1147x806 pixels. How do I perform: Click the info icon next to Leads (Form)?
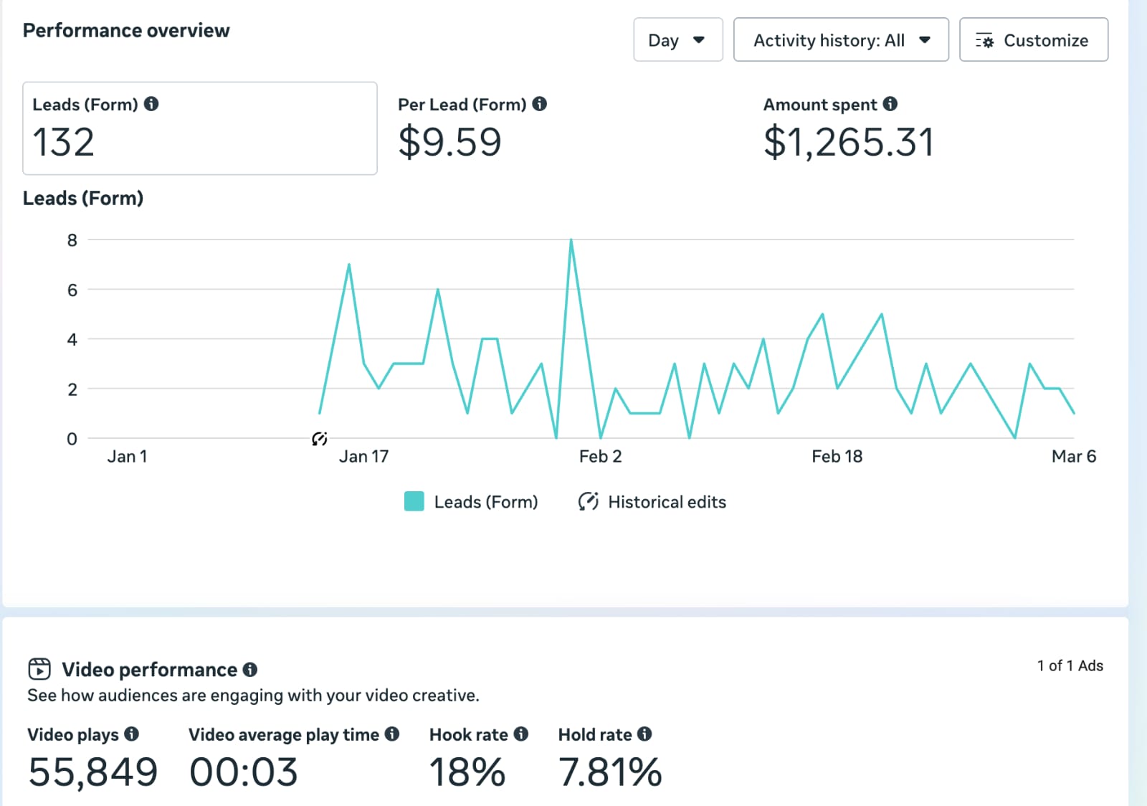pos(153,103)
